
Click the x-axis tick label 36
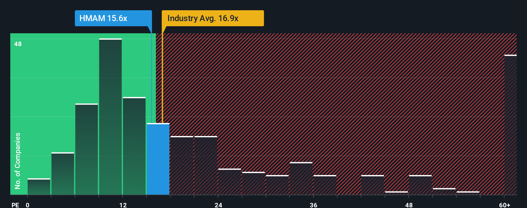pyautogui.click(x=314, y=205)
